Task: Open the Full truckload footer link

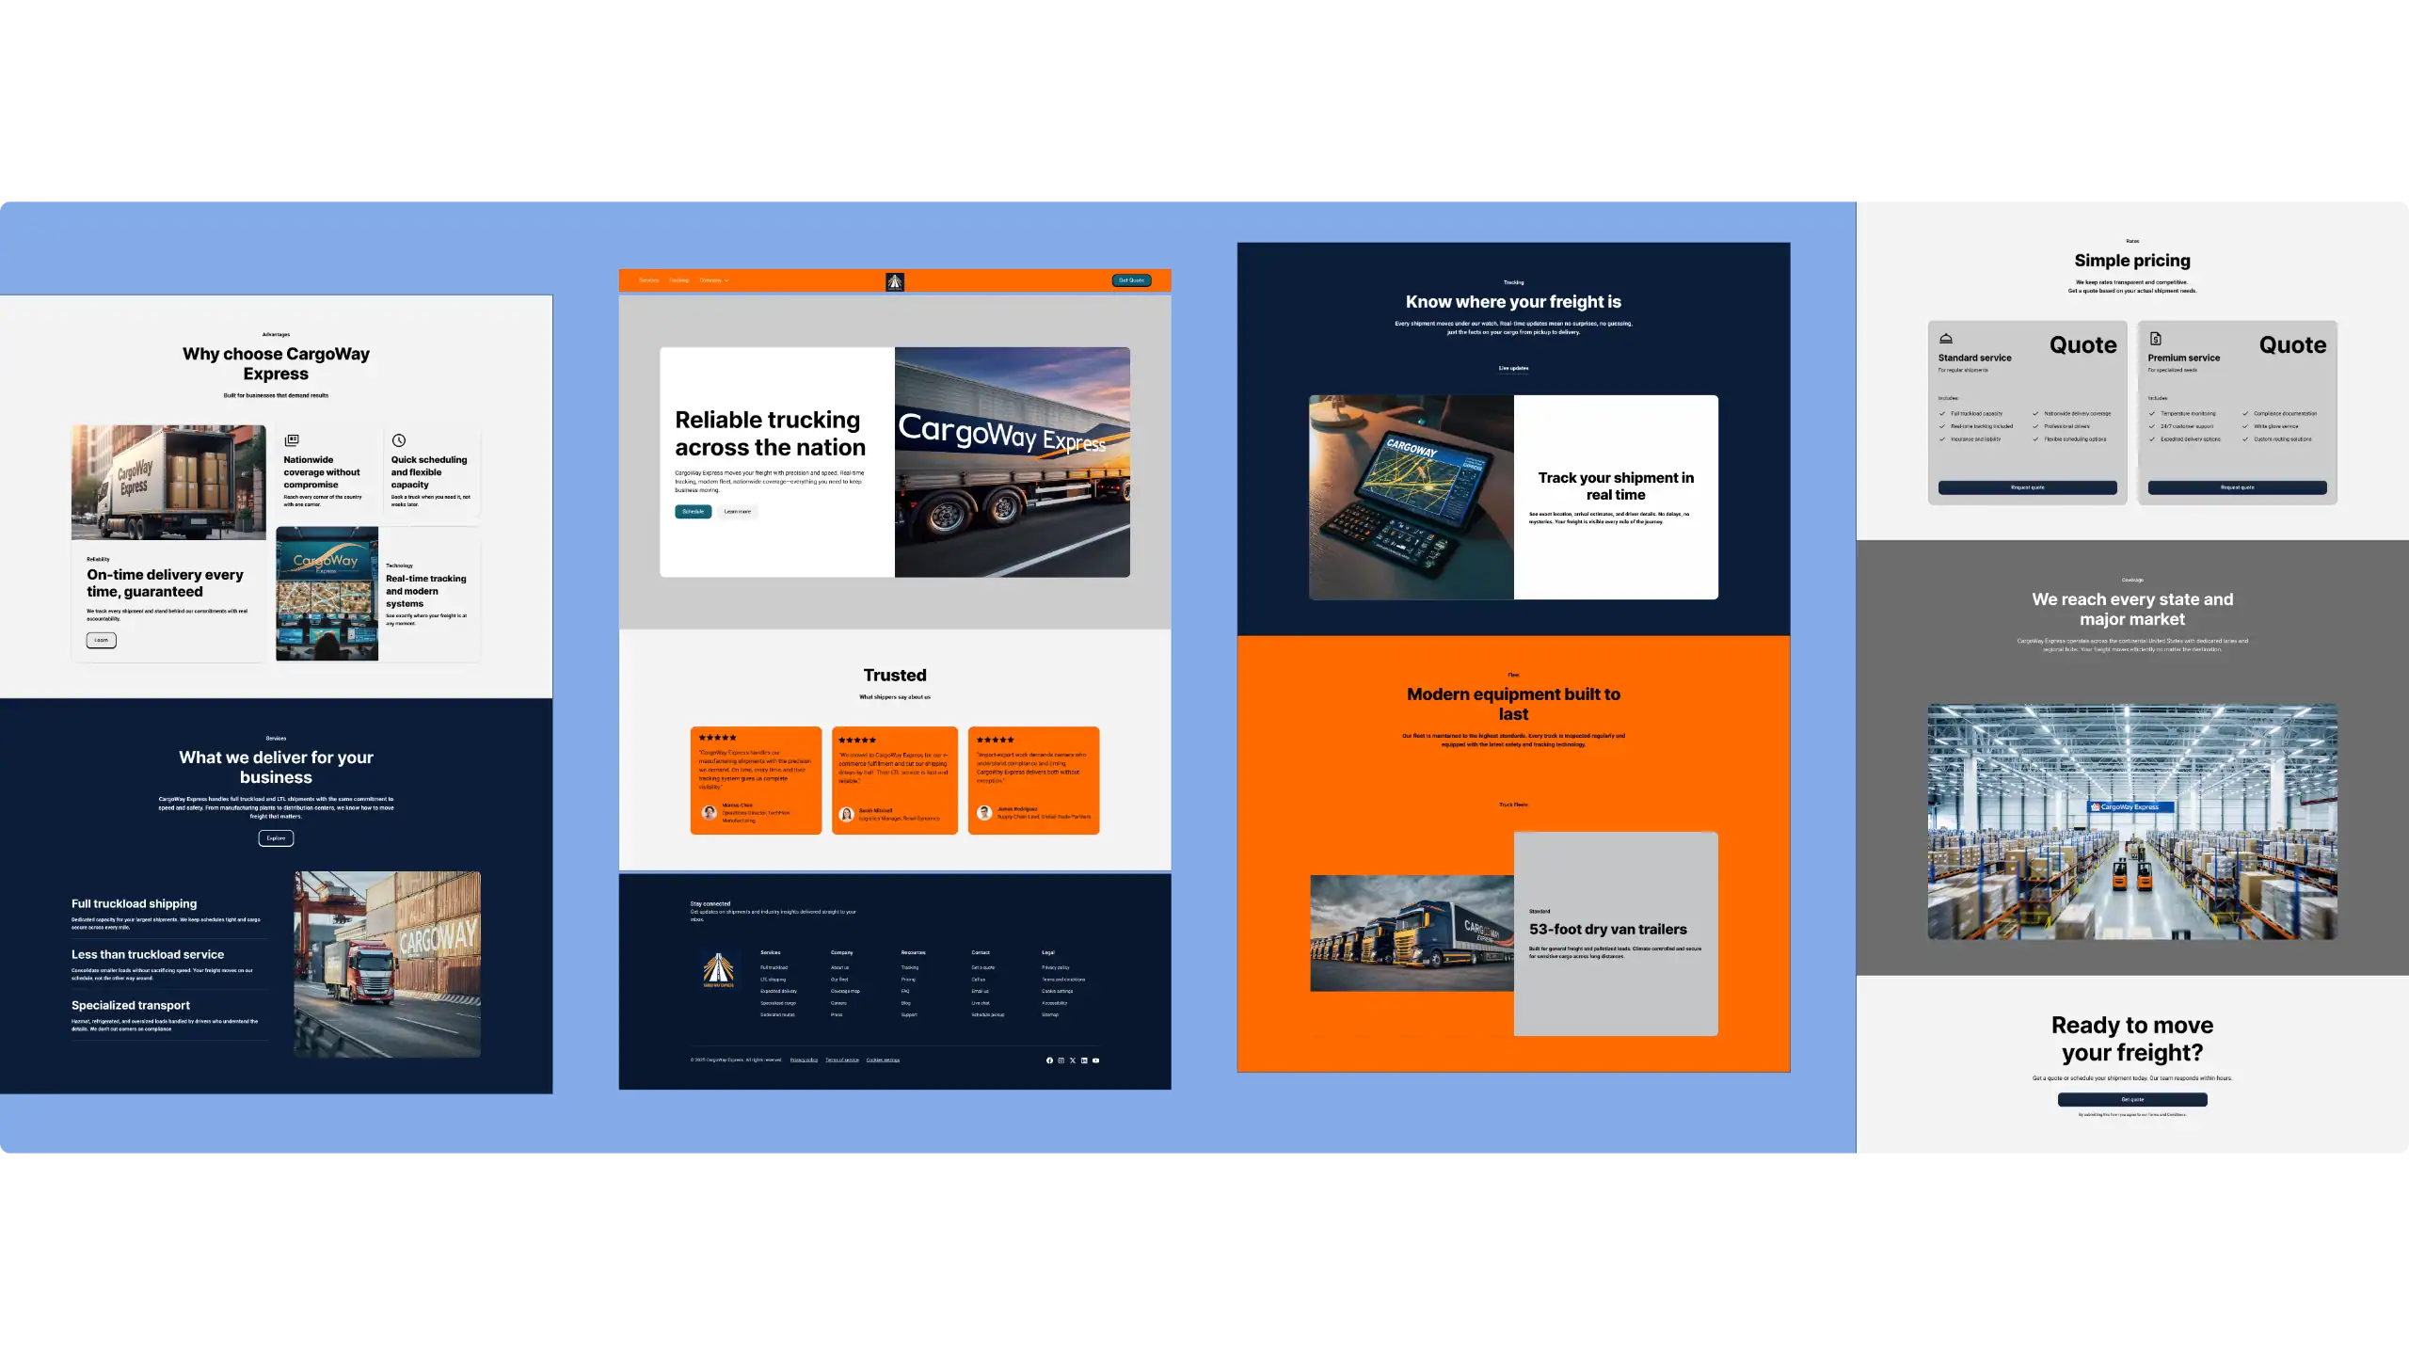Action: coord(774,967)
